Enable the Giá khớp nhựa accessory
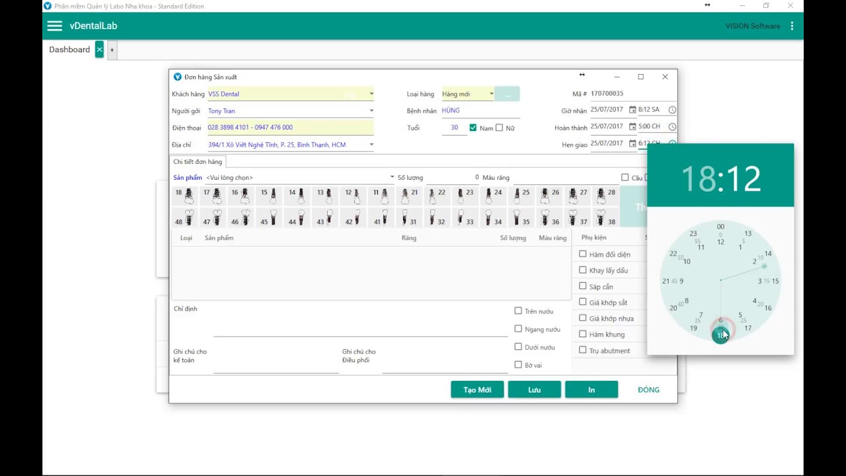 582,318
